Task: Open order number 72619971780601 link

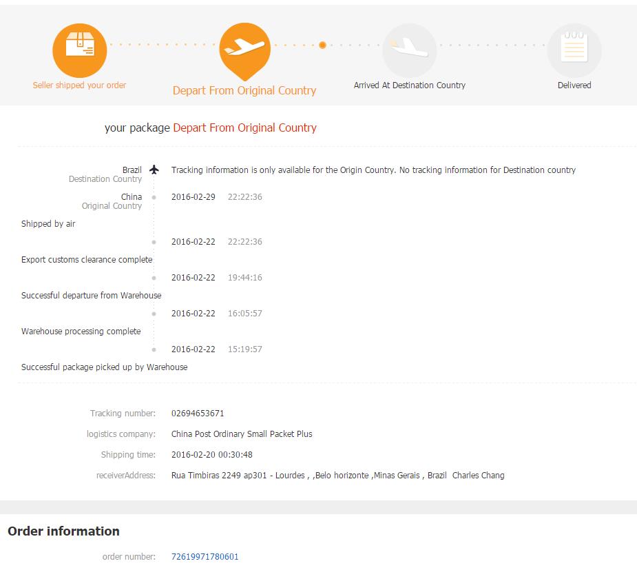Action: coord(205,556)
